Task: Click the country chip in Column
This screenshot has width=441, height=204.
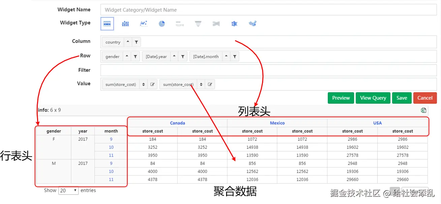Action: [x=113, y=42]
